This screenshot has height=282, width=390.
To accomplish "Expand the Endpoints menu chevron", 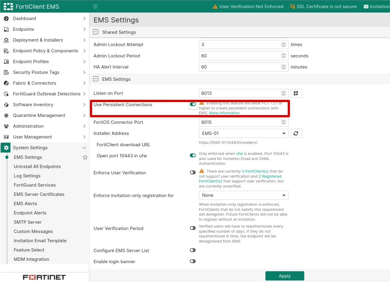I will pyautogui.click(x=84, y=29).
